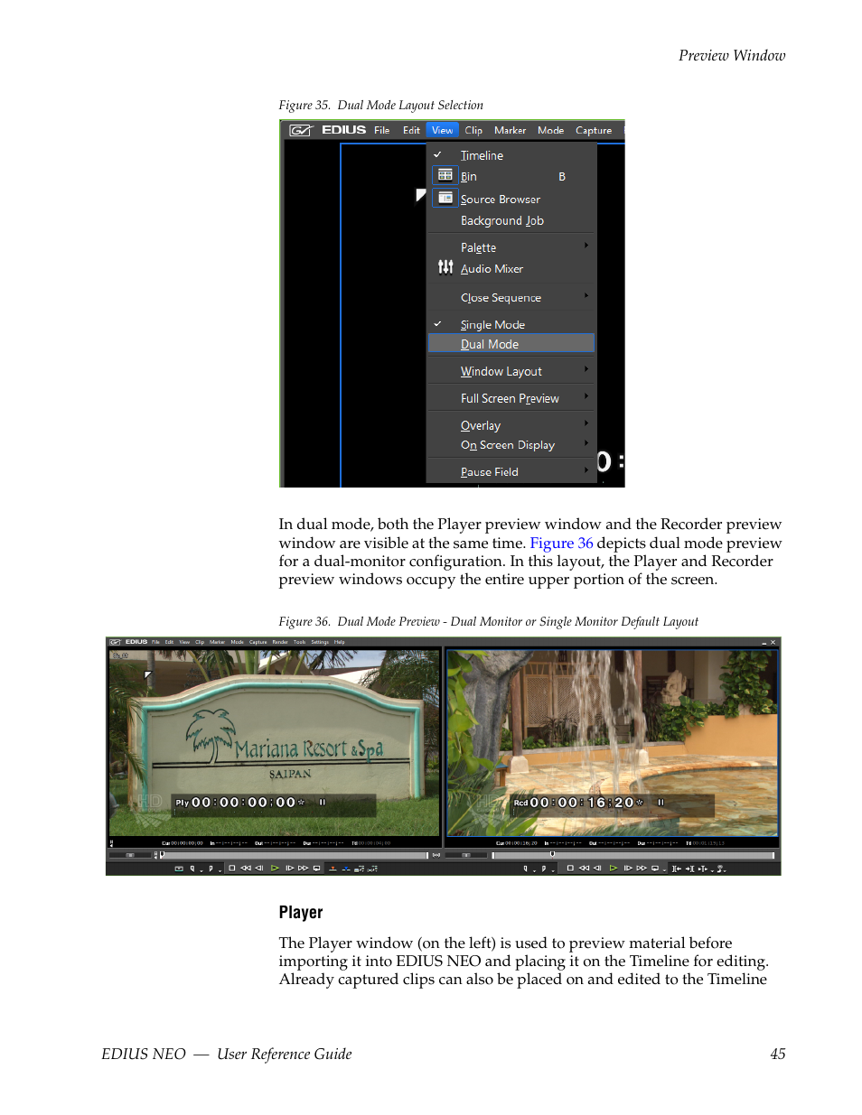Image resolution: width=862 pixels, height=1115 pixels.
Task: Click the Recorder position bar cursor
Action: [552, 853]
